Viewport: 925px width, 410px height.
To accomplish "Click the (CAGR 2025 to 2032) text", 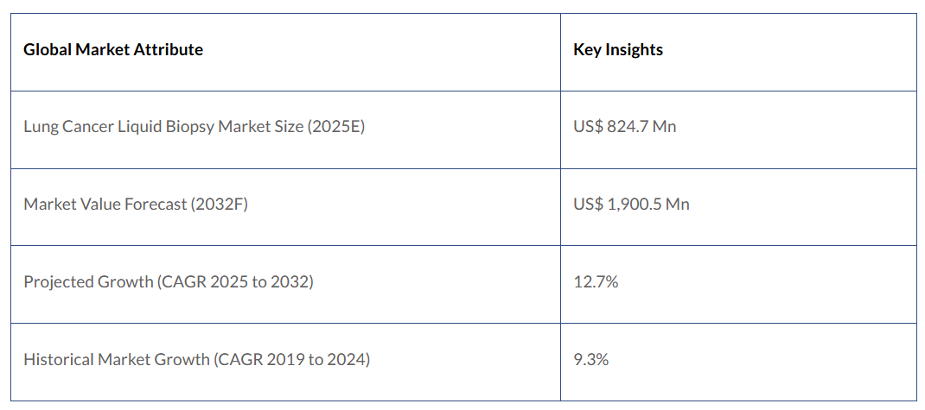I will (235, 282).
